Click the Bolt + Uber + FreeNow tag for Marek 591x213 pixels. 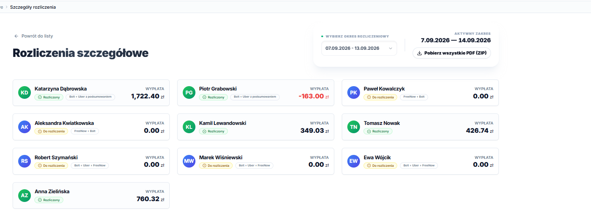pyautogui.click(x=254, y=166)
